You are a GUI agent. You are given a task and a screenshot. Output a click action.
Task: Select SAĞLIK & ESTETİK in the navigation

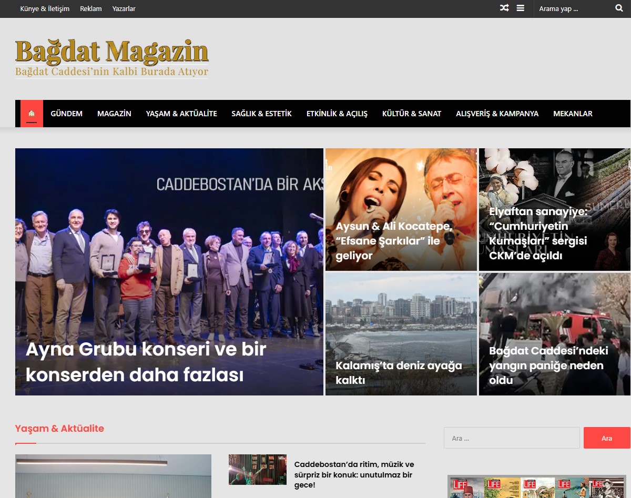(261, 113)
